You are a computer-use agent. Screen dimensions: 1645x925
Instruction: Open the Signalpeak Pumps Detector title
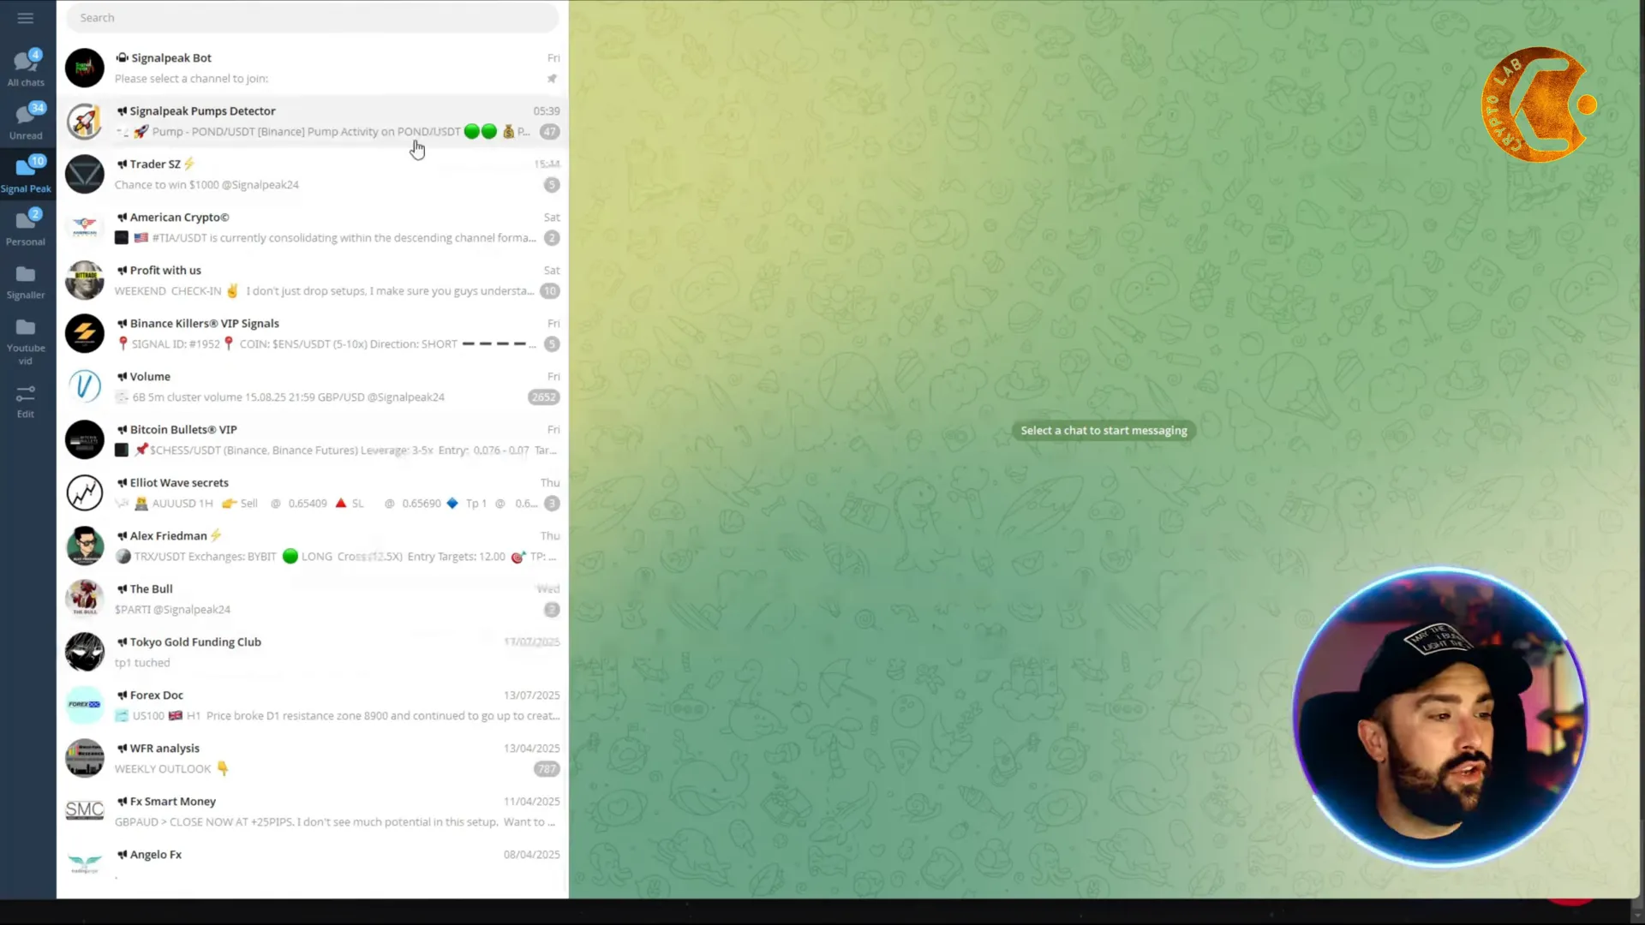pyautogui.click(x=202, y=111)
